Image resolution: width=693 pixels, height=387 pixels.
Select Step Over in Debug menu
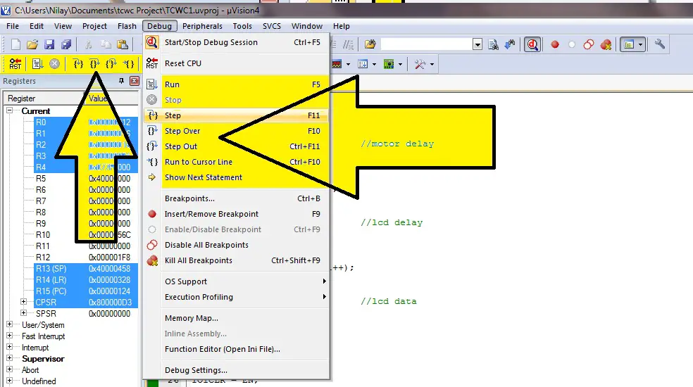pyautogui.click(x=237, y=131)
